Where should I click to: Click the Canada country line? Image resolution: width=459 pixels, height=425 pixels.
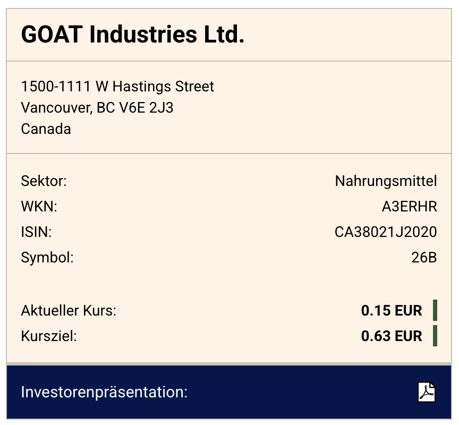pyautogui.click(x=46, y=129)
